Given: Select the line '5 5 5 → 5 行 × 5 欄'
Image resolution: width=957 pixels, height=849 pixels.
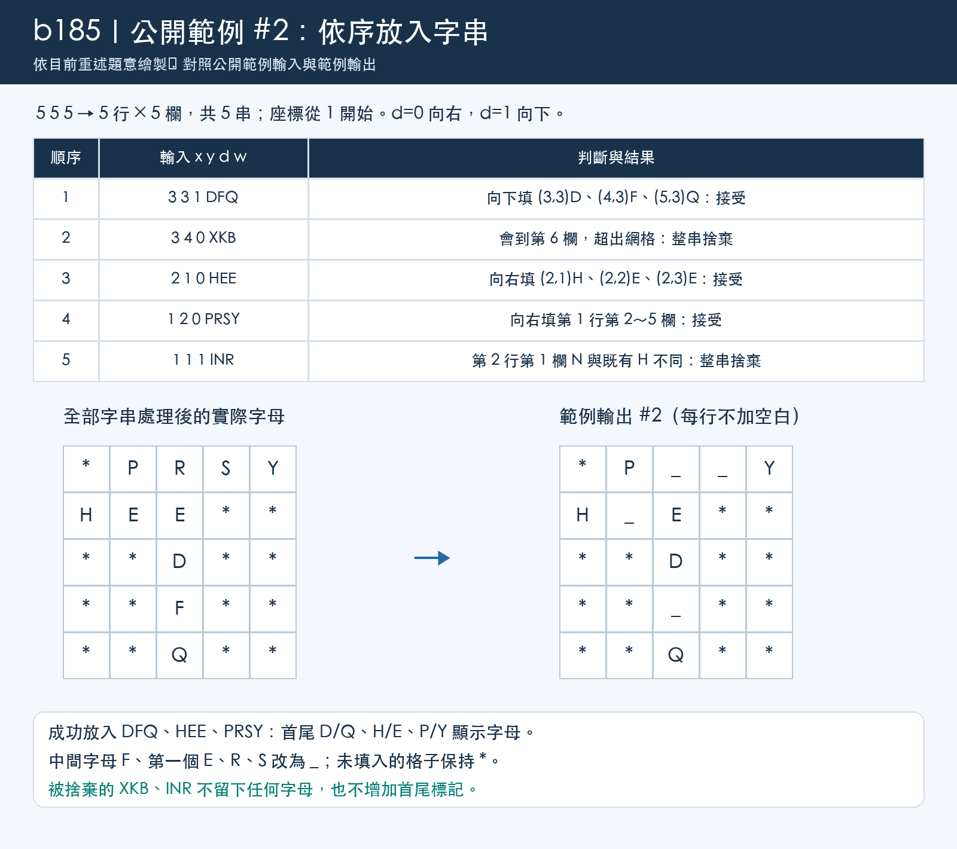Looking at the screenshot, I should pos(109,113).
